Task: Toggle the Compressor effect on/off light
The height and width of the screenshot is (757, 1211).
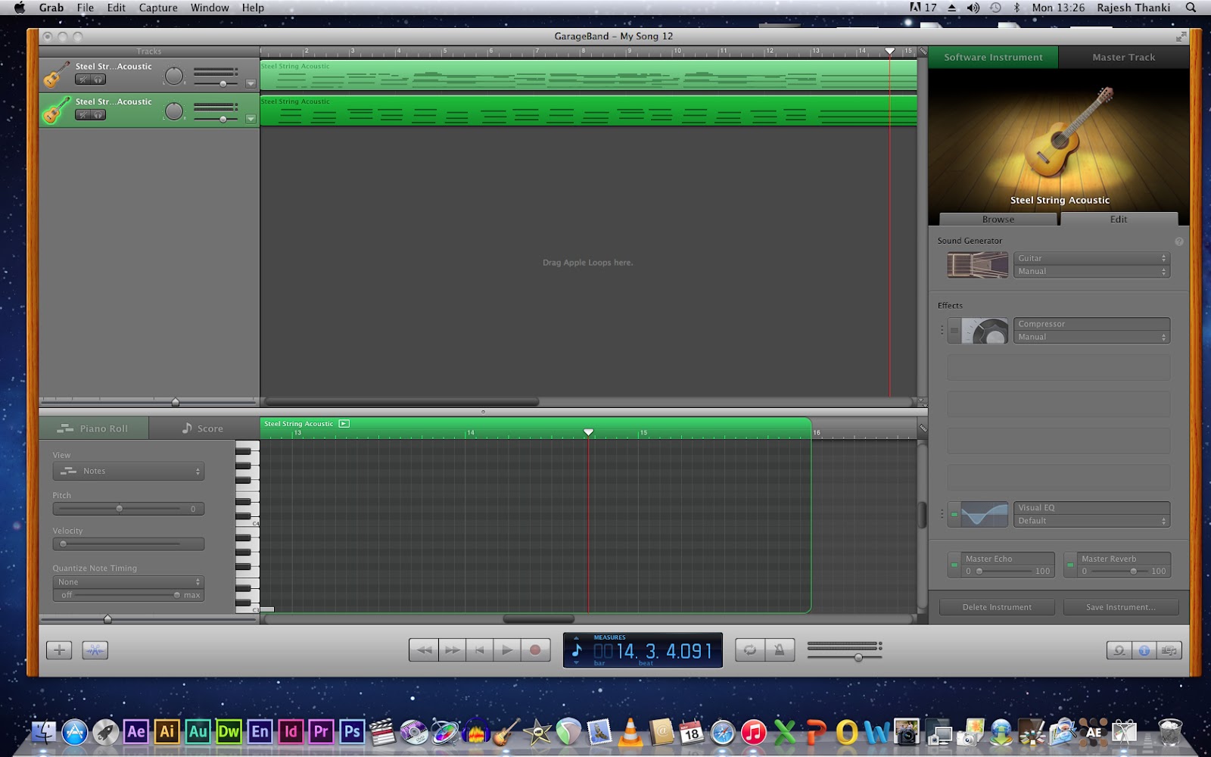Action: click(x=954, y=331)
